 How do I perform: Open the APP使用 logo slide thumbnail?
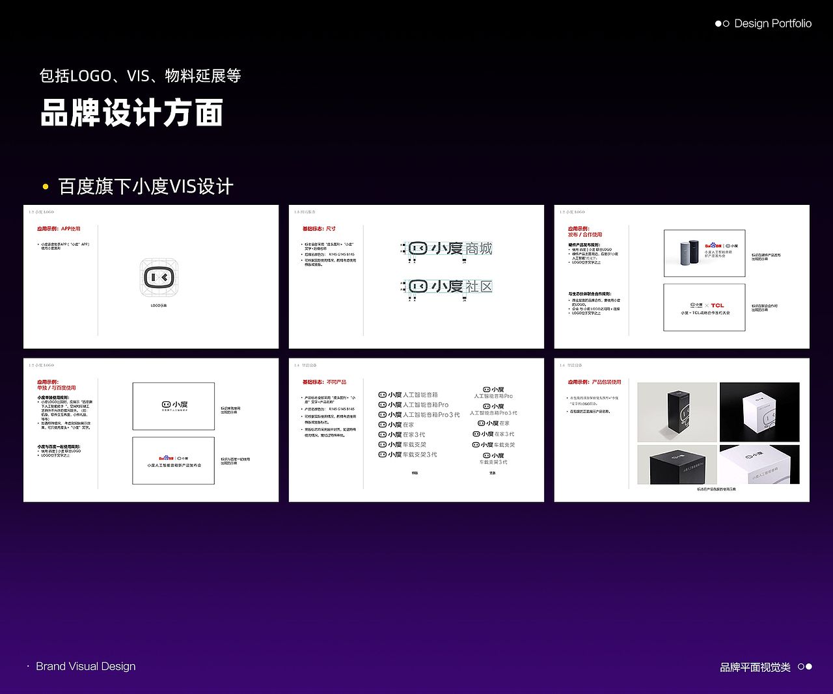(151, 277)
